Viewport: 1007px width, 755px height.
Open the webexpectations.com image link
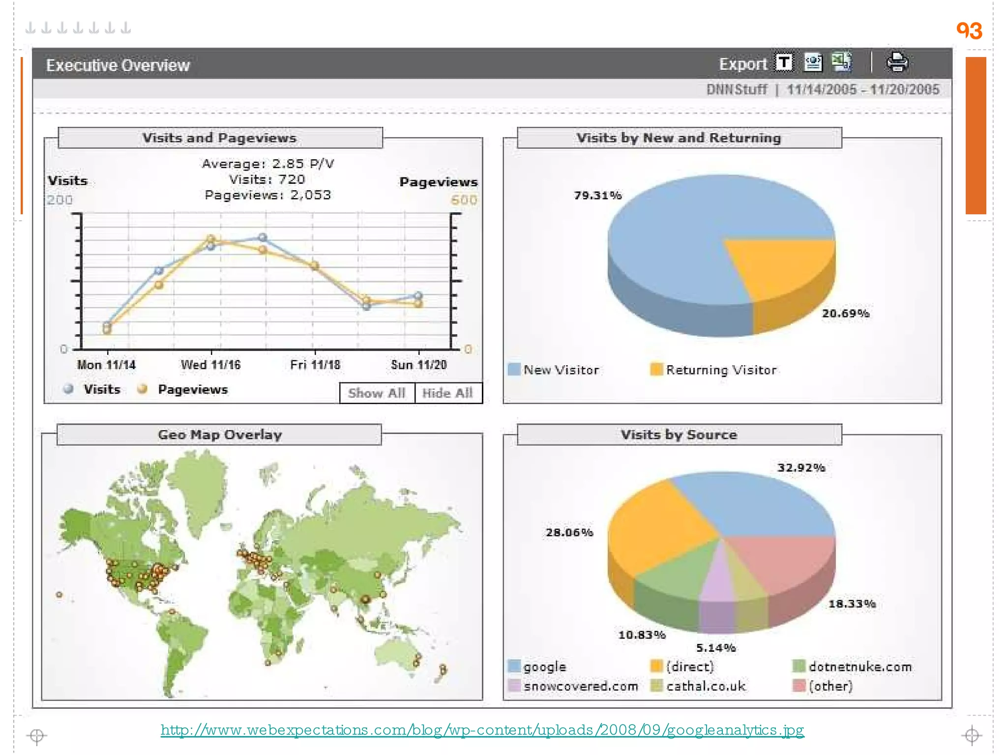click(x=482, y=730)
